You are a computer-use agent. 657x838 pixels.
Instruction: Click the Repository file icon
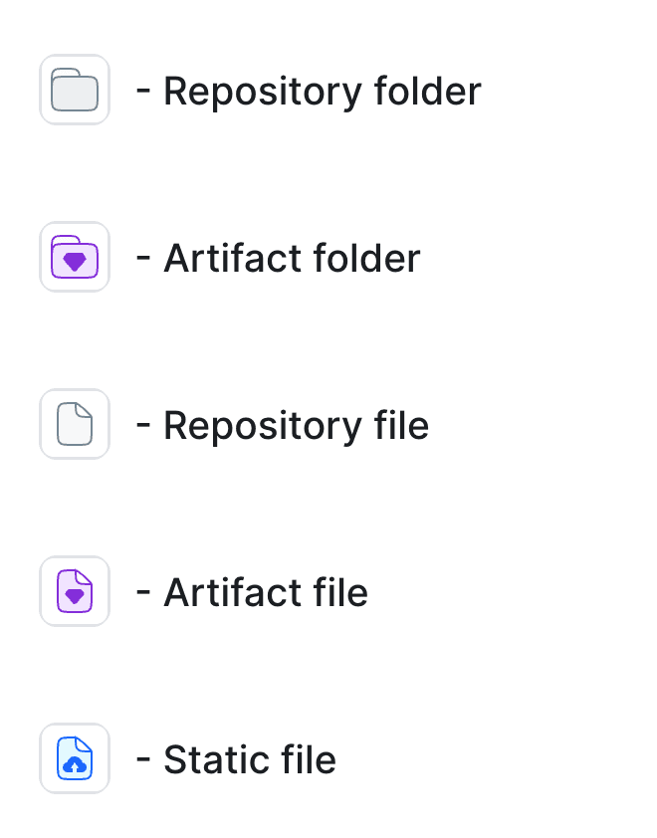click(75, 425)
